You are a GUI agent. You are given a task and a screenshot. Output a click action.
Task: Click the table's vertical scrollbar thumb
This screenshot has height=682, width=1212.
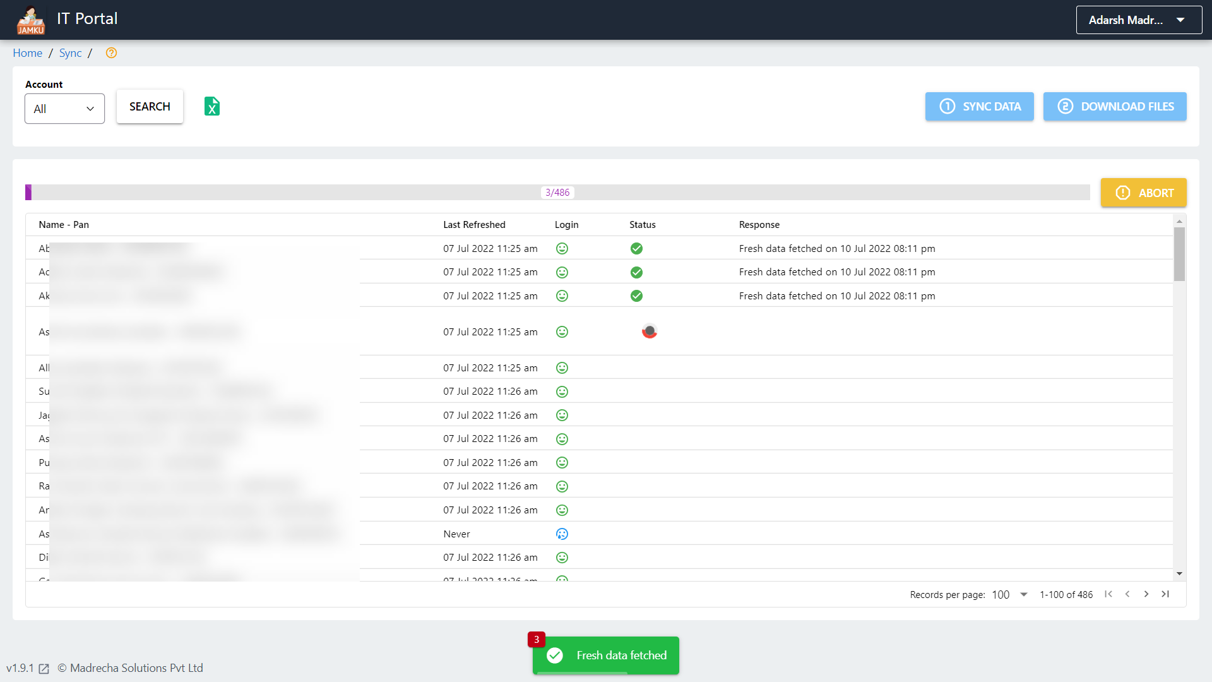(x=1179, y=254)
